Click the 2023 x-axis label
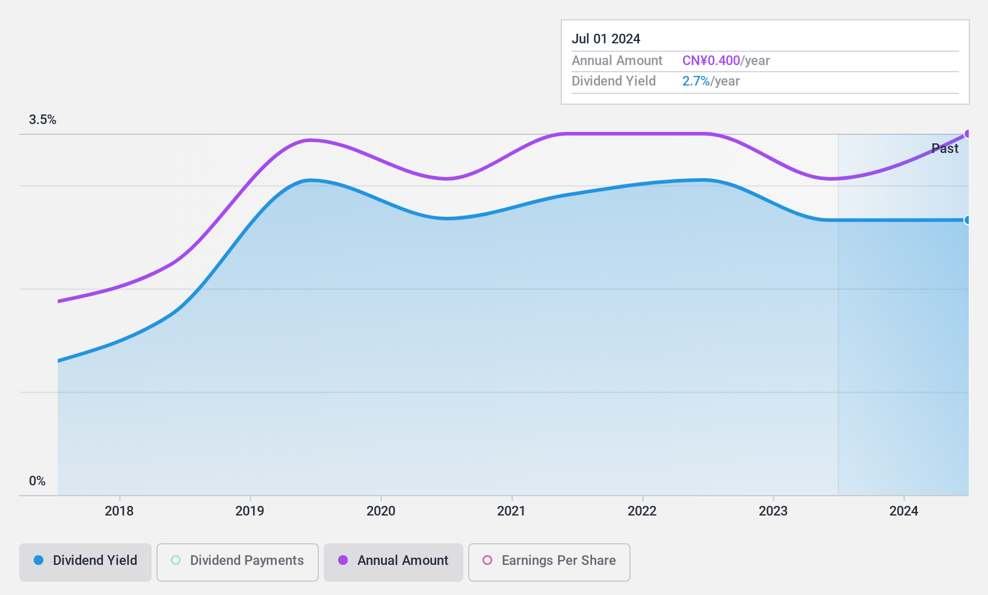Screen dimensions: 988x595 pos(773,511)
